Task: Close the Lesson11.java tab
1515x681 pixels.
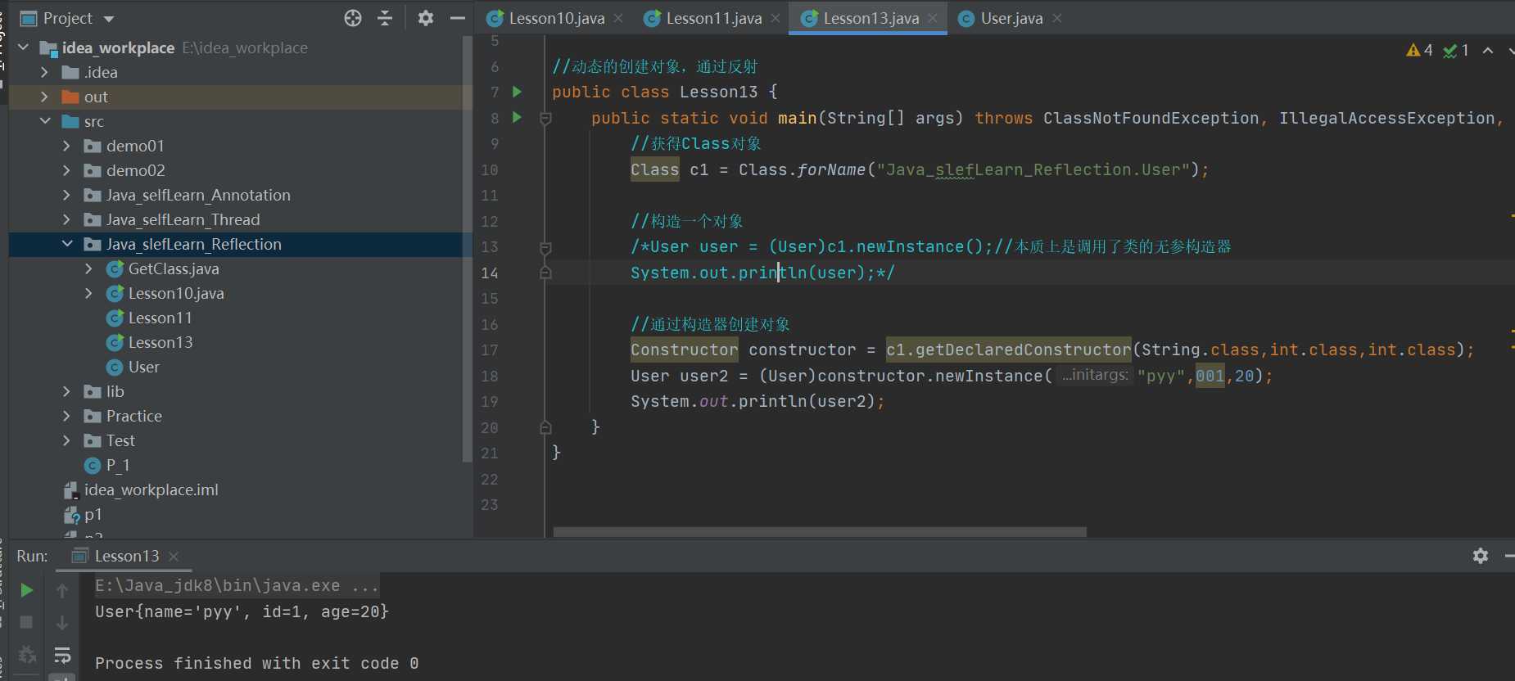Action: pyautogui.click(x=776, y=18)
